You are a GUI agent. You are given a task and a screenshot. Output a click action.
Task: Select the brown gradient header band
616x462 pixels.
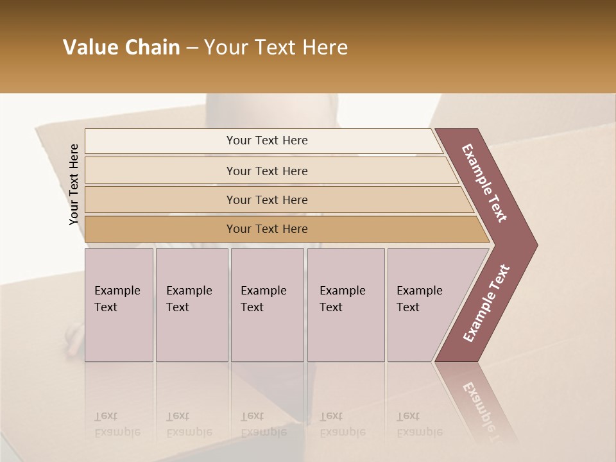coord(308,46)
